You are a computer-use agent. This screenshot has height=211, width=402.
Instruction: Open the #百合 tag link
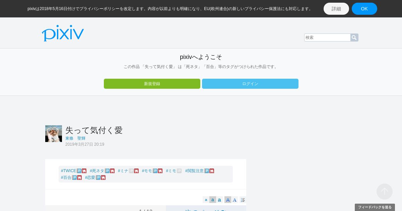coord(66,178)
